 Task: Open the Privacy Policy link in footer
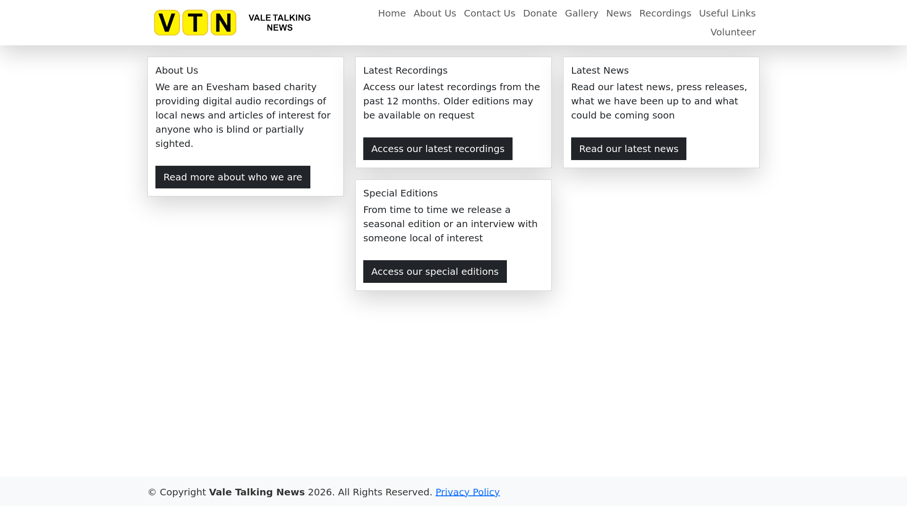click(x=467, y=492)
